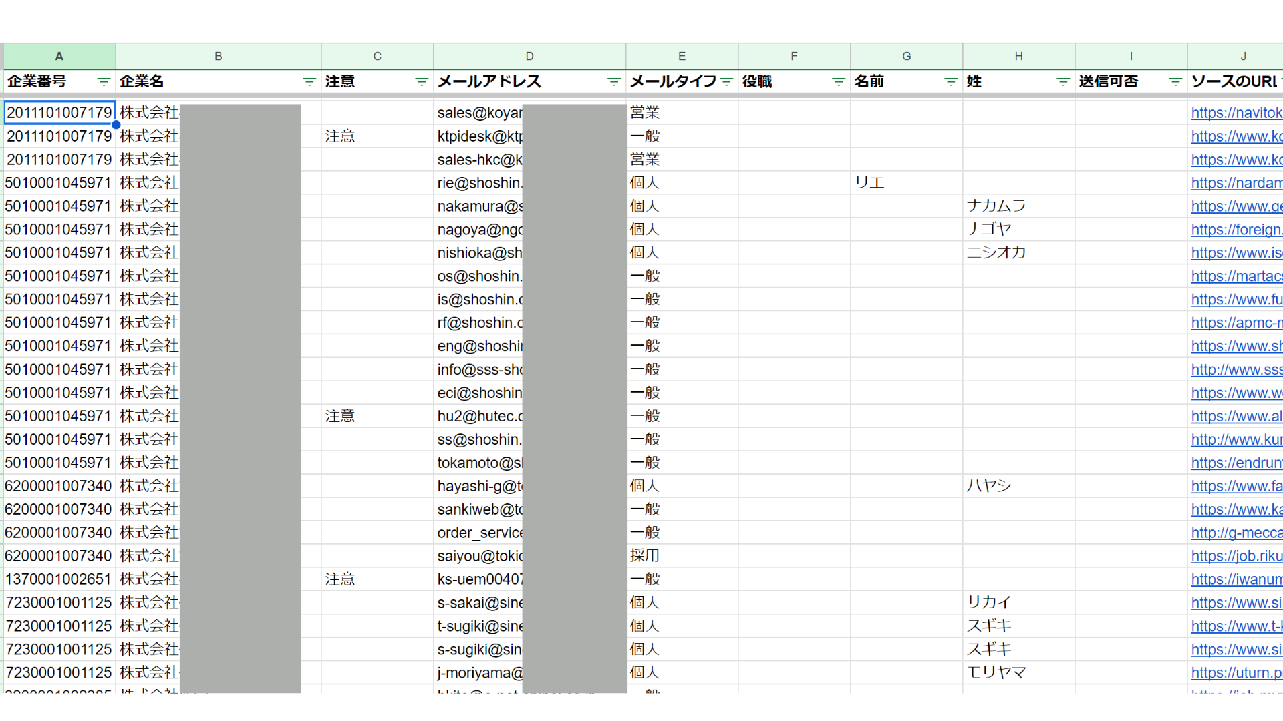This screenshot has width=1283, height=721.
Task: Open filter icon in 企業番号 header
Action: pyautogui.click(x=104, y=82)
